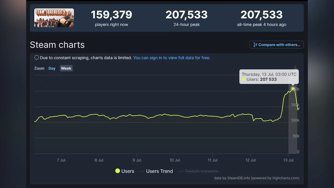Click the 10 Jul axis label
This screenshot has width=334, height=188.
[x=175, y=160]
